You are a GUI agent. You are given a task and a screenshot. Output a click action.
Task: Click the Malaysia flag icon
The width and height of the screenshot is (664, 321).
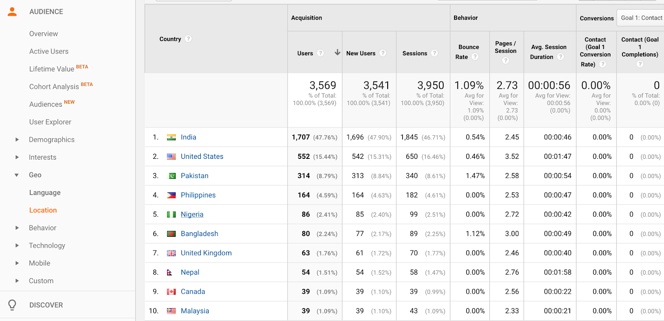[171, 311]
